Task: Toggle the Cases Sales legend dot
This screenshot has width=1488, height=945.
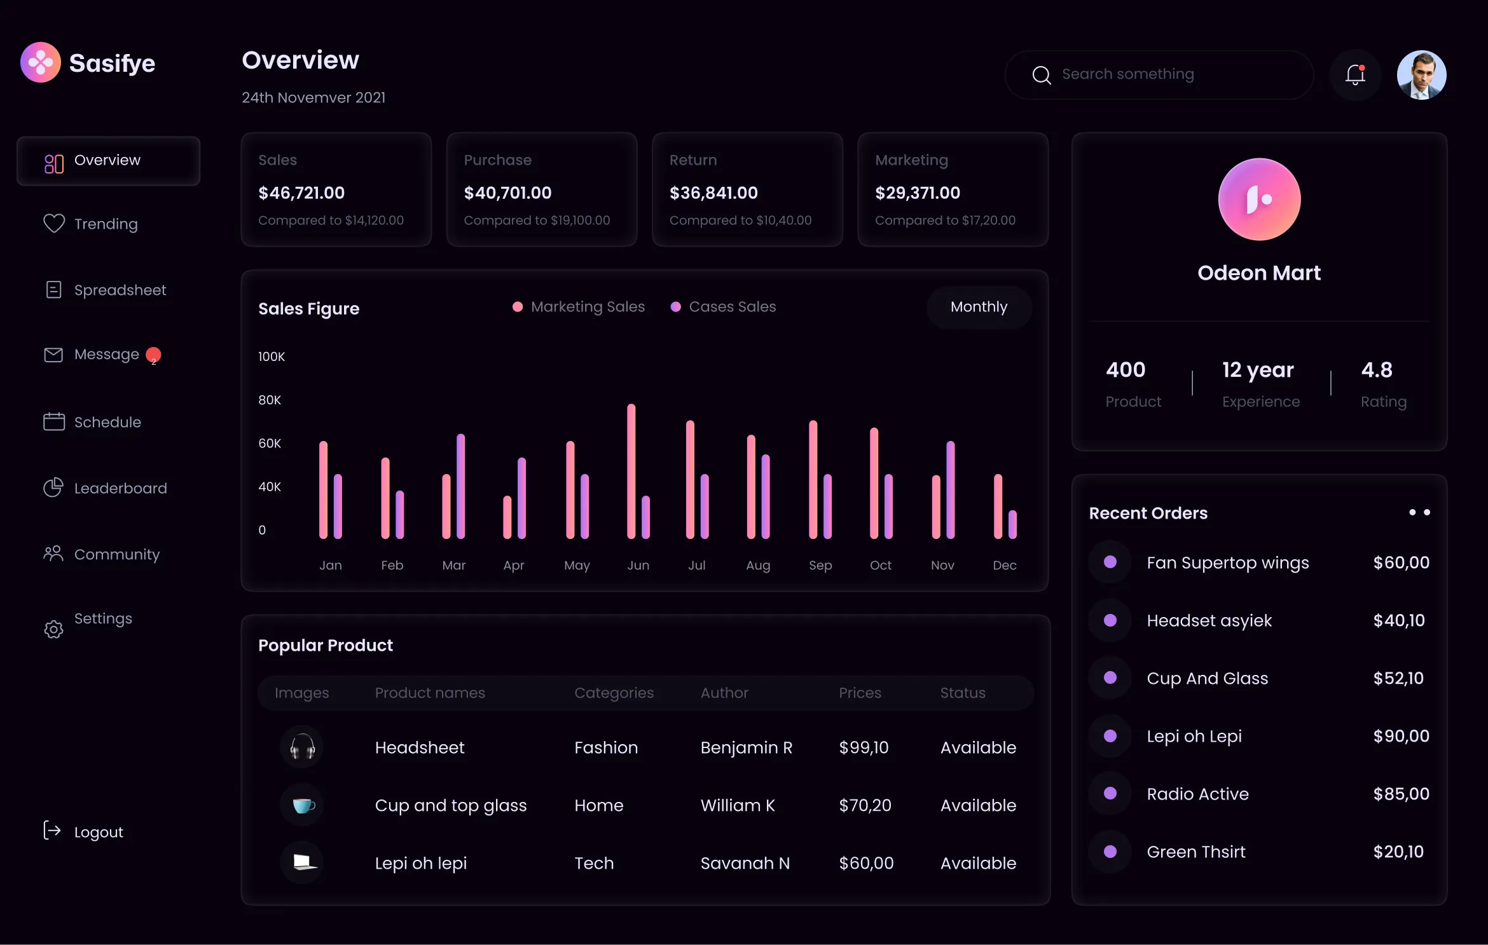Action: click(x=676, y=306)
